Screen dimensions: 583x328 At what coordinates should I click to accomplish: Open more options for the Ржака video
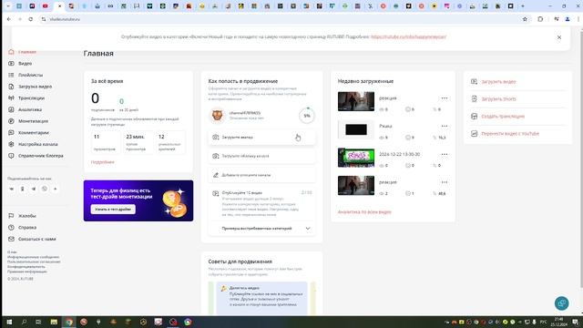(445, 127)
